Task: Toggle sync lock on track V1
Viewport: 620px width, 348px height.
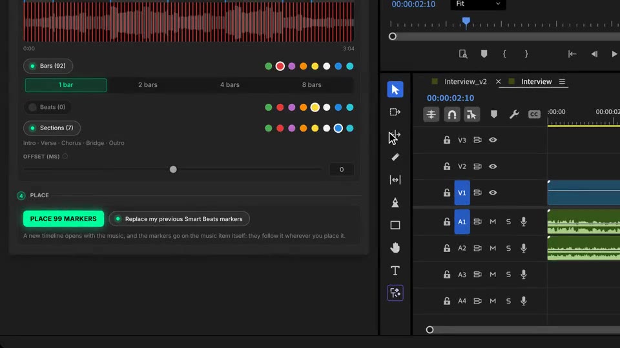Action: (477, 193)
